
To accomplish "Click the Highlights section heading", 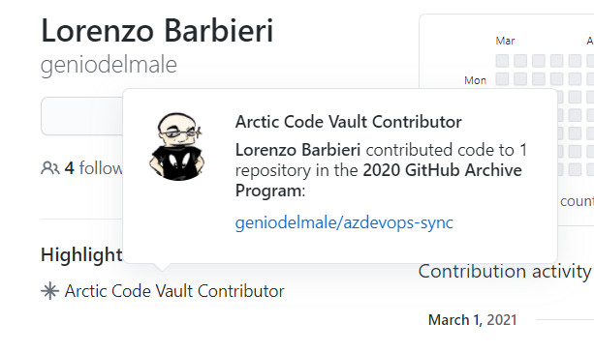I will tap(81, 254).
